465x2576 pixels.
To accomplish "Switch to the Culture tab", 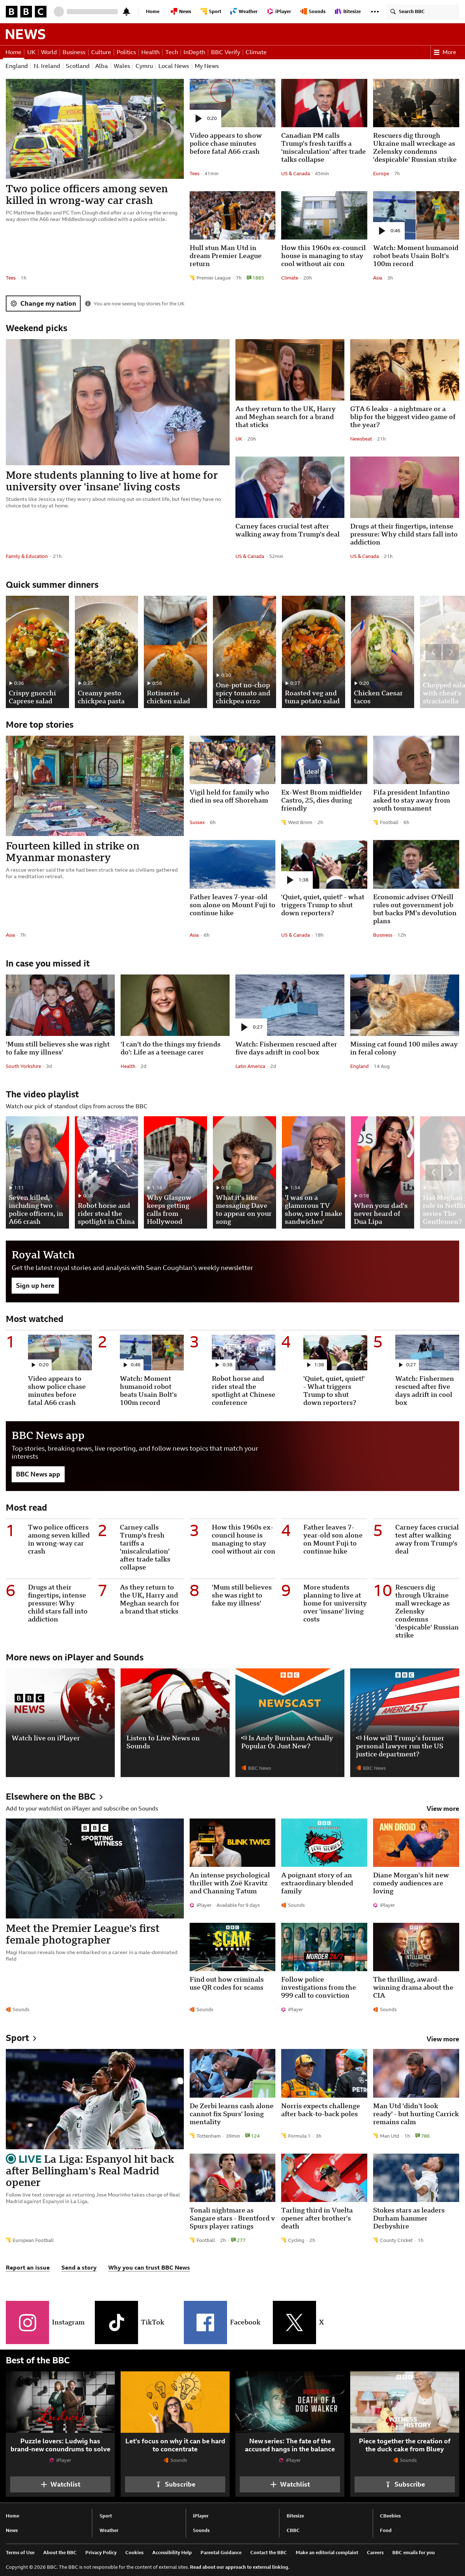I will [x=101, y=52].
